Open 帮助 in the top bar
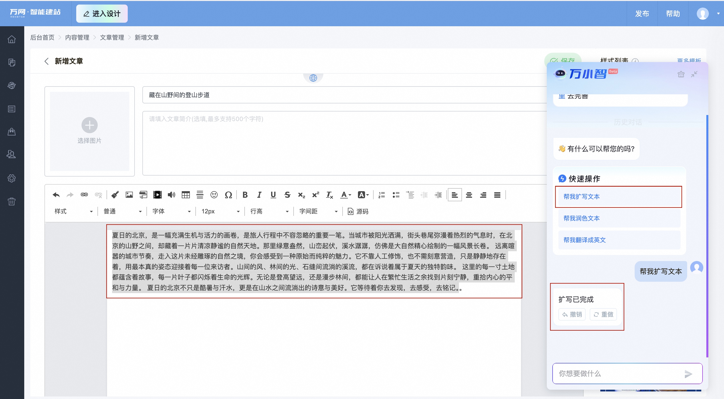The image size is (724, 399). pos(673,13)
